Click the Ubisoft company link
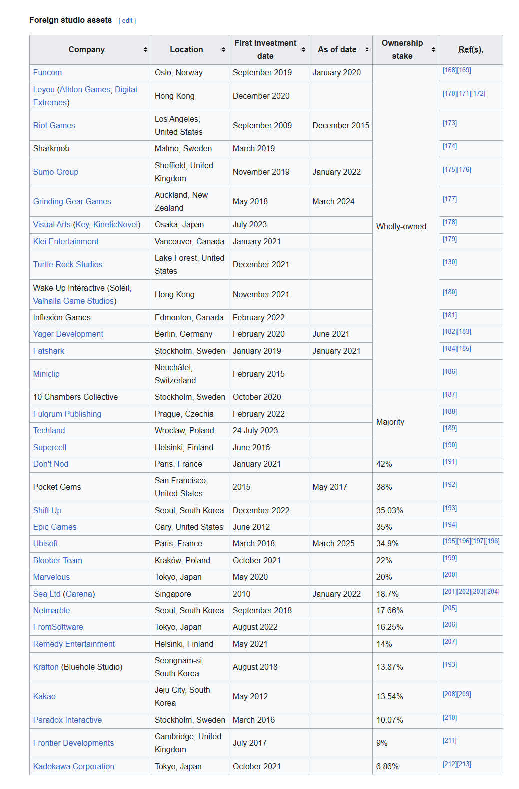 click(x=45, y=544)
